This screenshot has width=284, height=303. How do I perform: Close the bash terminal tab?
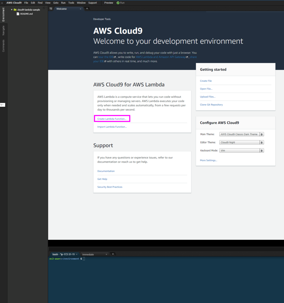click(x=77, y=254)
